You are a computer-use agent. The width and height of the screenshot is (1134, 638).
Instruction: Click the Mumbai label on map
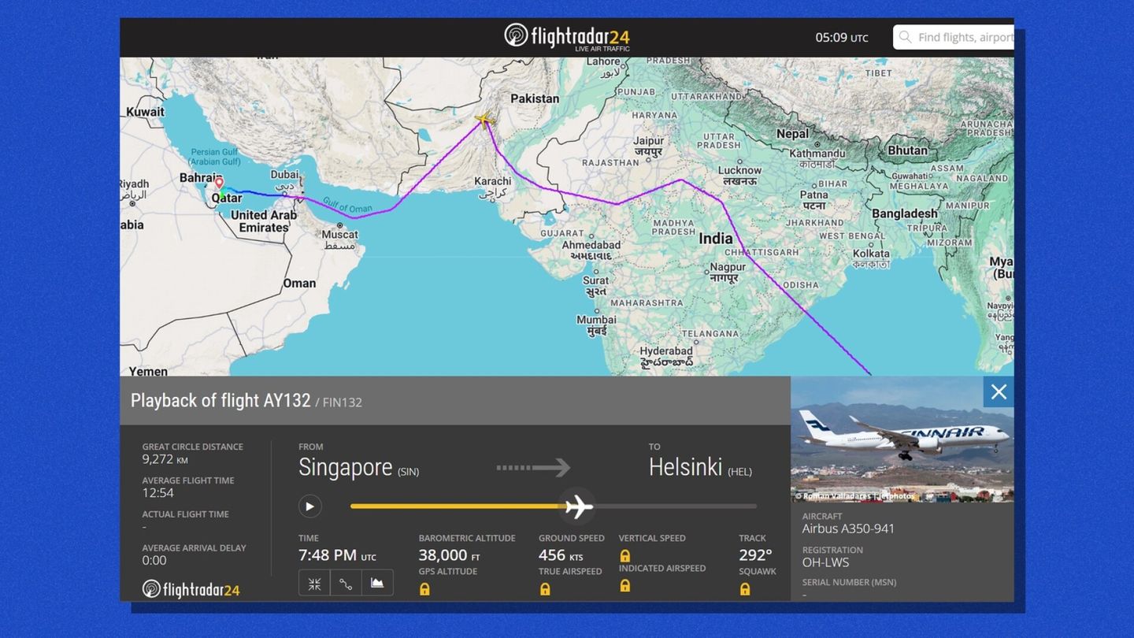click(x=596, y=320)
